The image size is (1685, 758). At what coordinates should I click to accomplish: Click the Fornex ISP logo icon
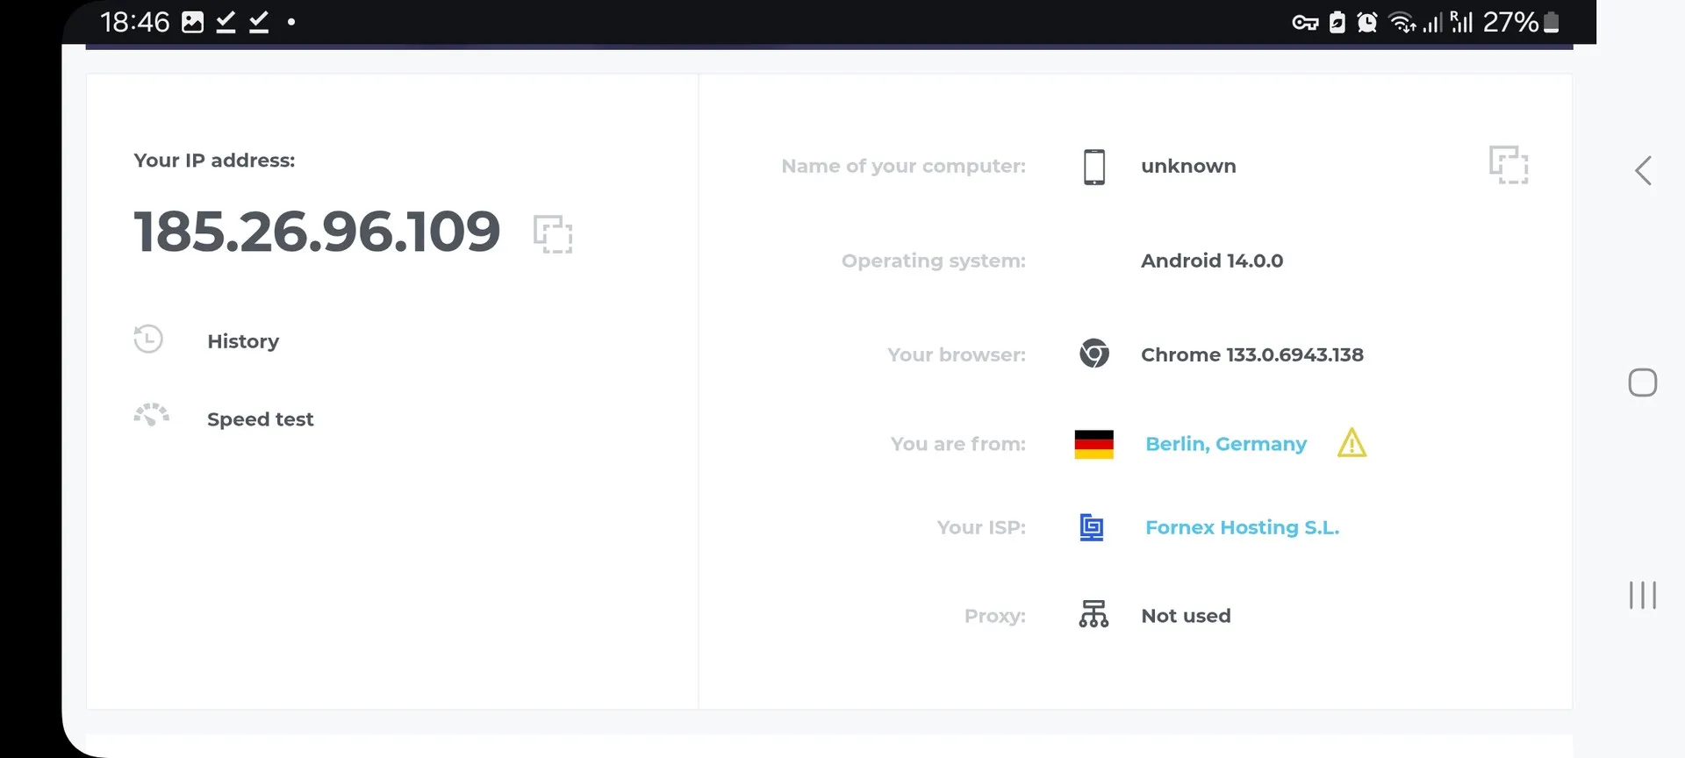click(x=1092, y=527)
